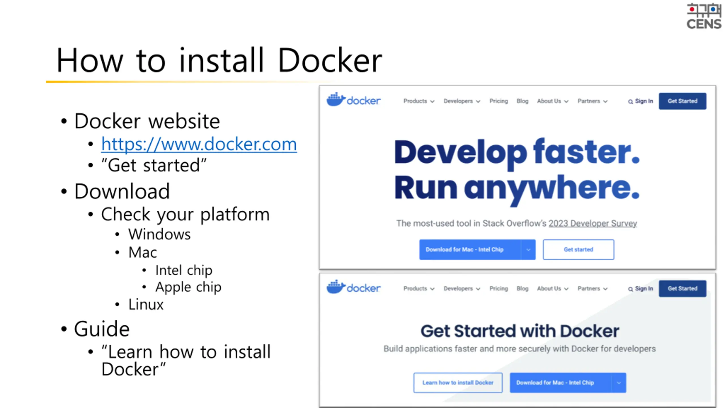Click Sign In in the top navbar
This screenshot has height=408, width=725.
644,101
